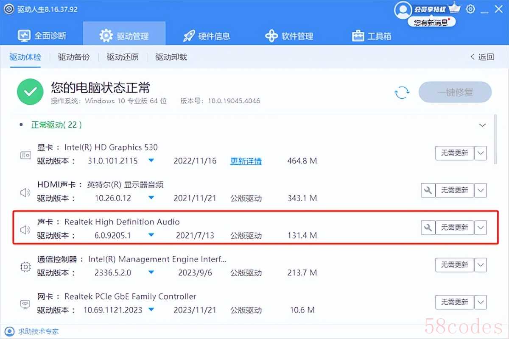Click the 软件管理 clover icon
509x339 pixels.
pos(271,36)
